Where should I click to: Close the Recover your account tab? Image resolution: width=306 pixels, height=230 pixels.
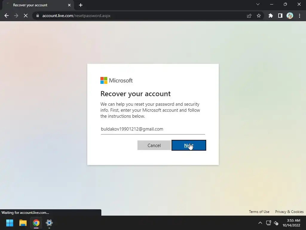coord(69,5)
